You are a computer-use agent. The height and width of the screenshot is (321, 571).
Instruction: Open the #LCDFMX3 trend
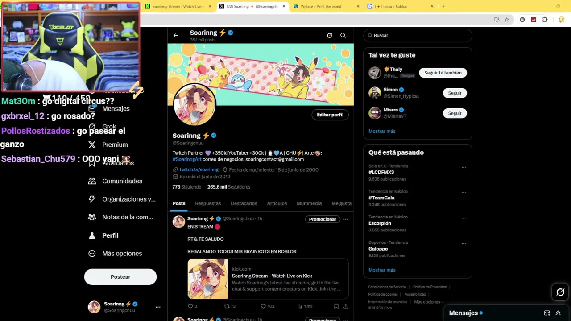[381, 172]
